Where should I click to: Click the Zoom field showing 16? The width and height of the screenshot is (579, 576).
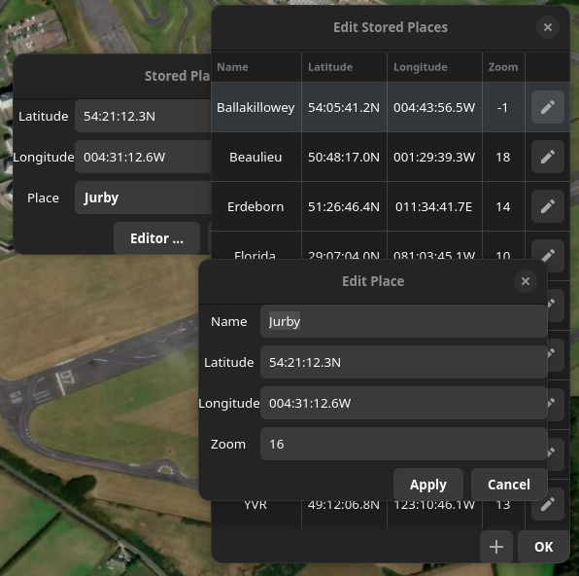coord(403,444)
